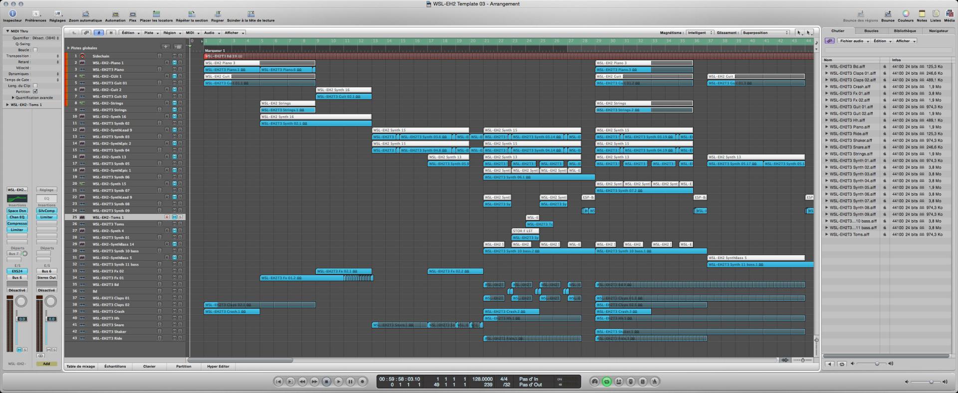This screenshot has width=958, height=393.
Task: Click the Réglages toolbar icon
Action: coord(57,14)
